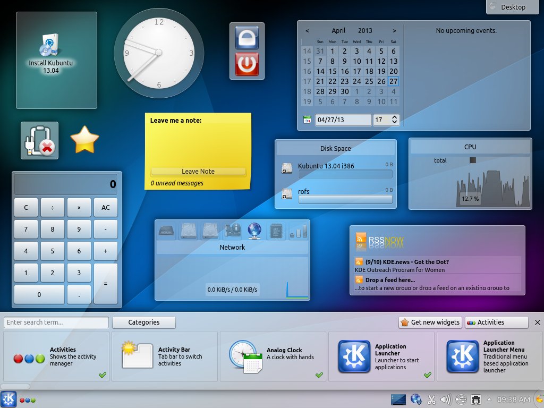The image size is (544, 408).
Task: Click the volume speaker icon in tray
Action: pyautogui.click(x=446, y=399)
